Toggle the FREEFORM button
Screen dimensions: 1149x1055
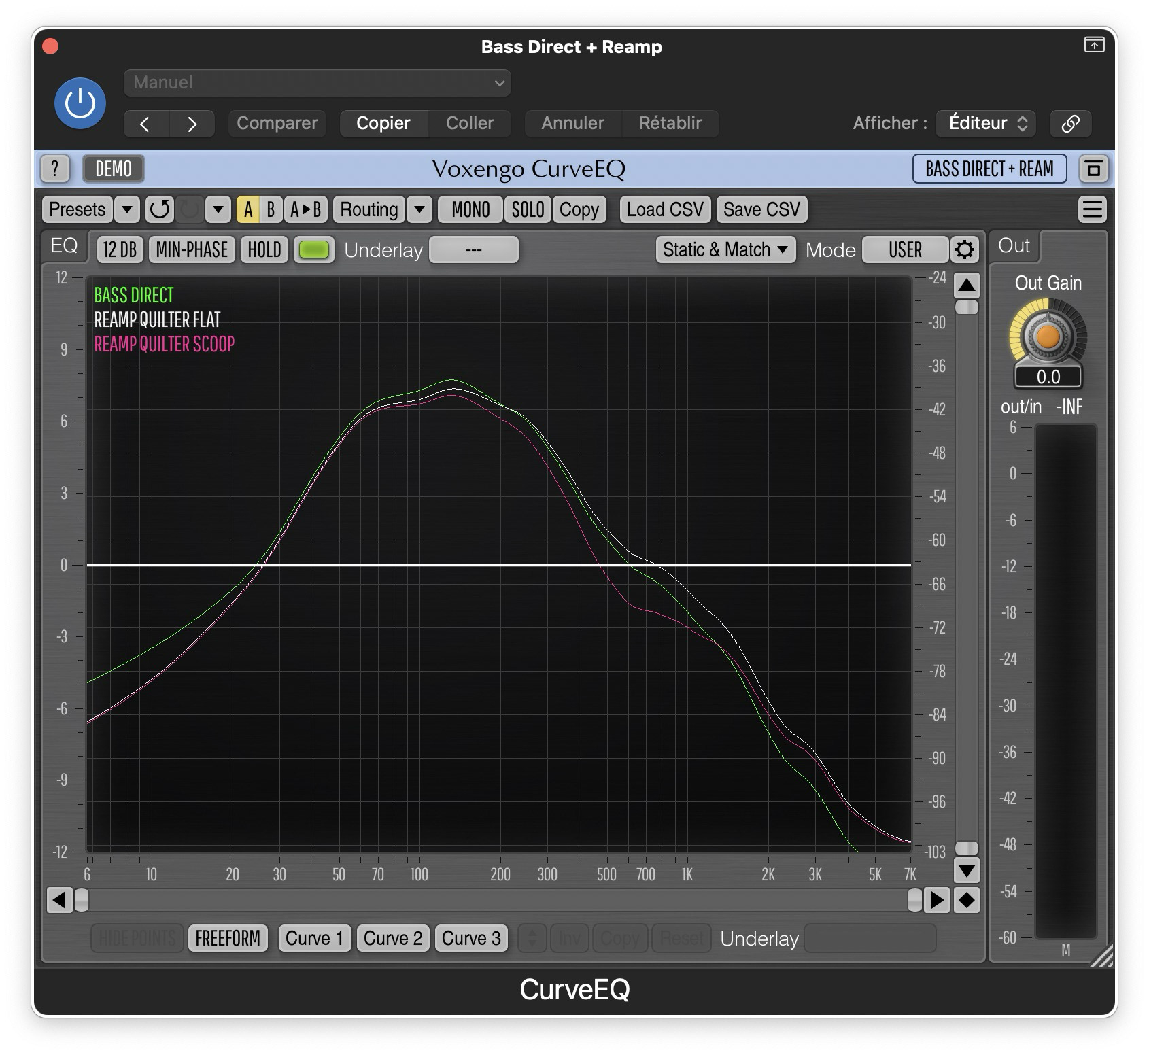228,938
